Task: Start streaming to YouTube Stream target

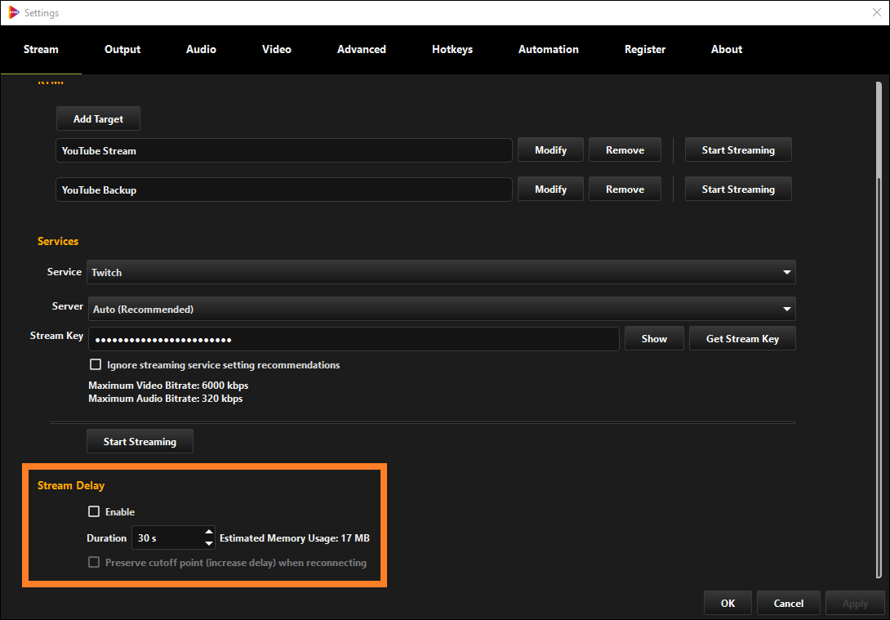Action: pos(738,150)
